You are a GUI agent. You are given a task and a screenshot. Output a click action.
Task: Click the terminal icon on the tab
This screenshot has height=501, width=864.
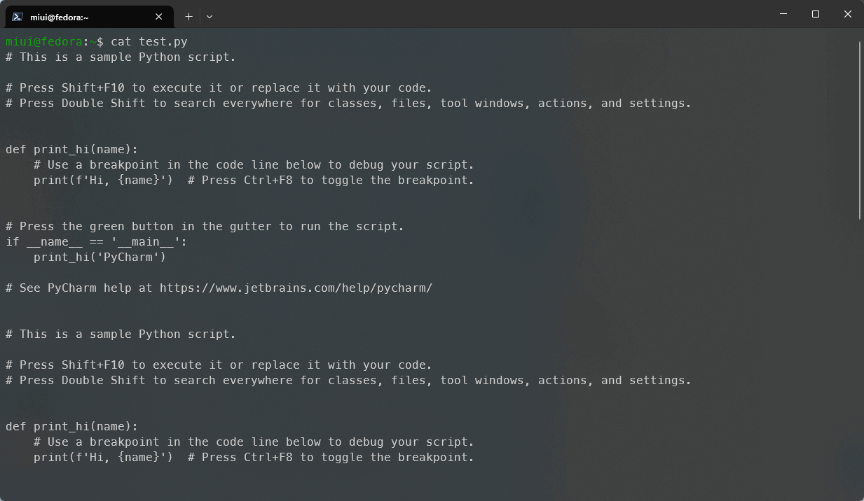click(x=18, y=17)
